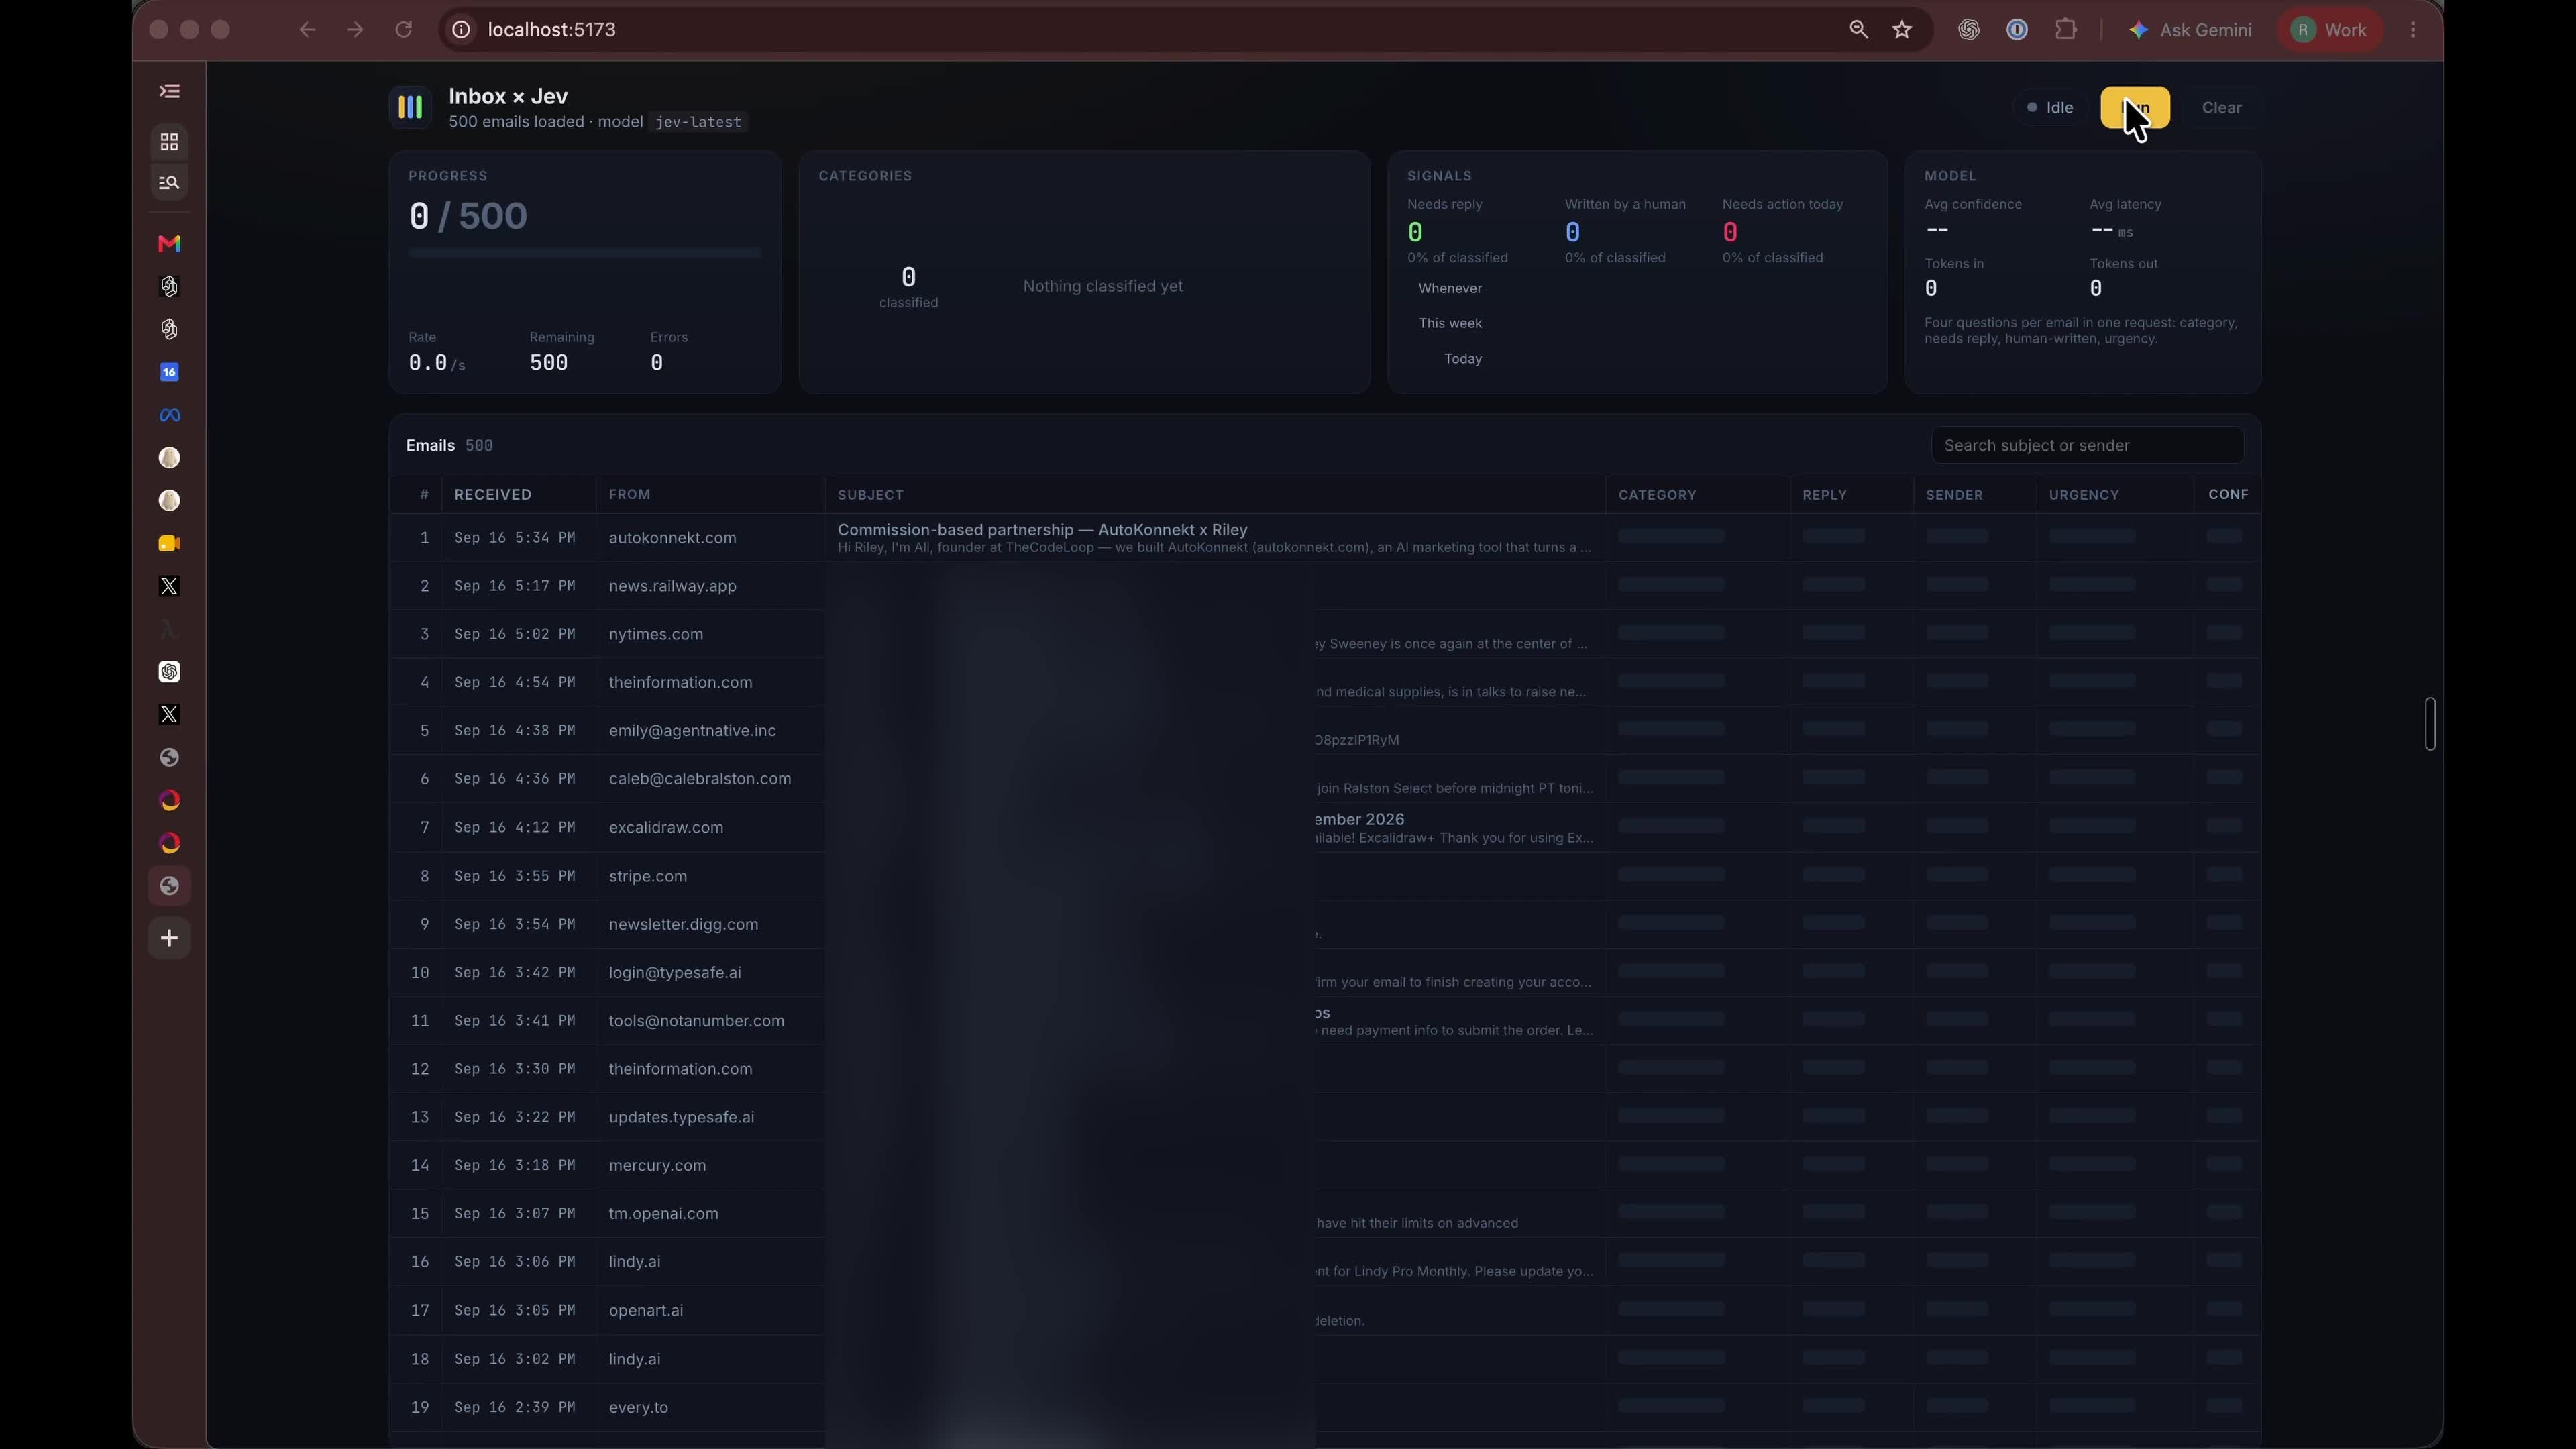Select the news.railway.app row
This screenshot has height=1449, width=2576.
click(1325, 586)
